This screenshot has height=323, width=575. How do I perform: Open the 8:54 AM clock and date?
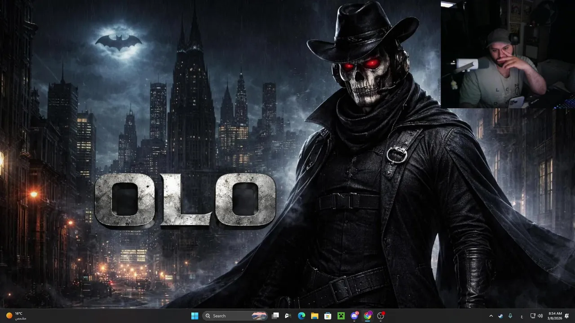(x=555, y=316)
